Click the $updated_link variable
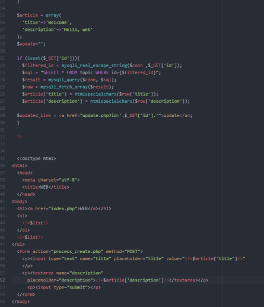The image size is (264, 307). coord(34,115)
